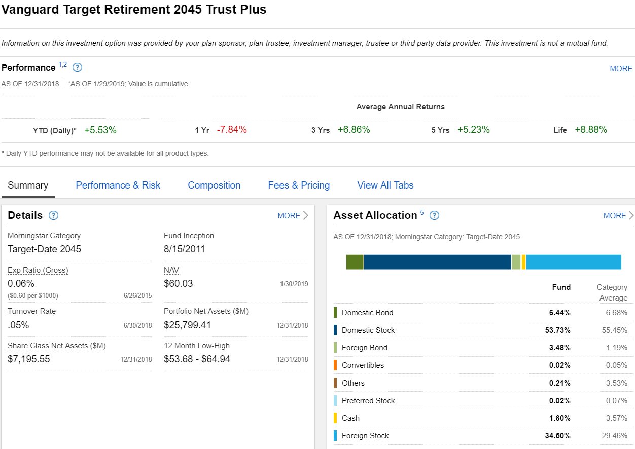The height and width of the screenshot is (449, 635).
Task: Select the Foreign Stock light blue bar segment
Action: [x=574, y=262]
